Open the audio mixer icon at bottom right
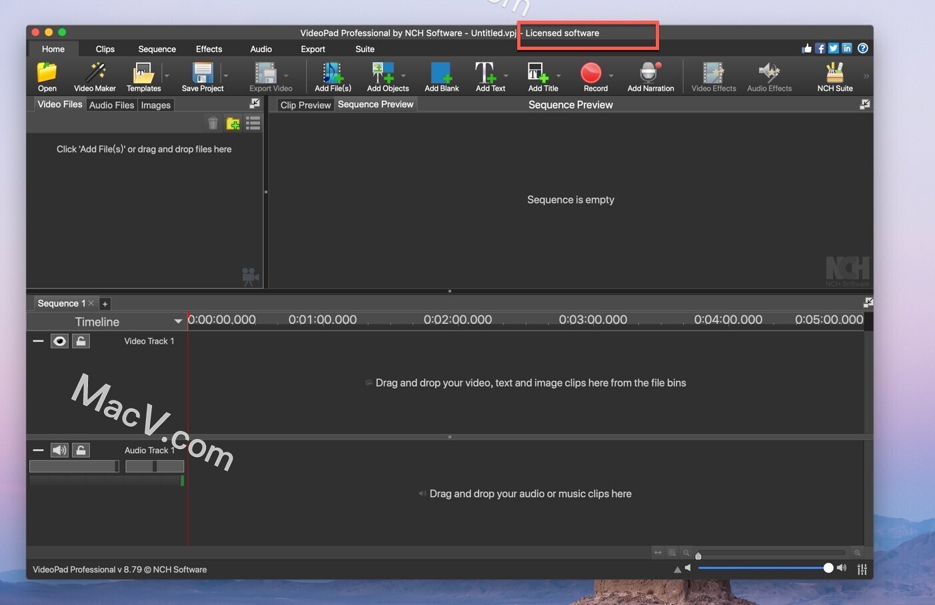This screenshot has width=935, height=605. 862,569
